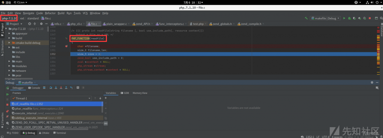Select next frame down arrow
The width and height of the screenshot is (383, 138).
coord(100,98)
